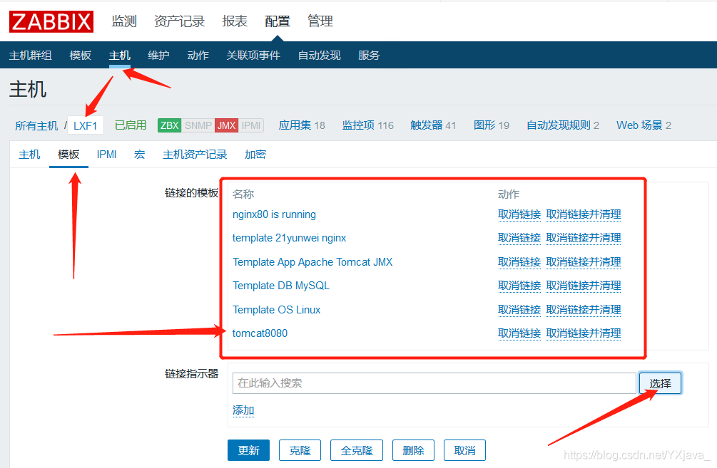Screen dimensions: 717x468
Task: Click the grey IPMI availability badge
Action: pyautogui.click(x=251, y=125)
